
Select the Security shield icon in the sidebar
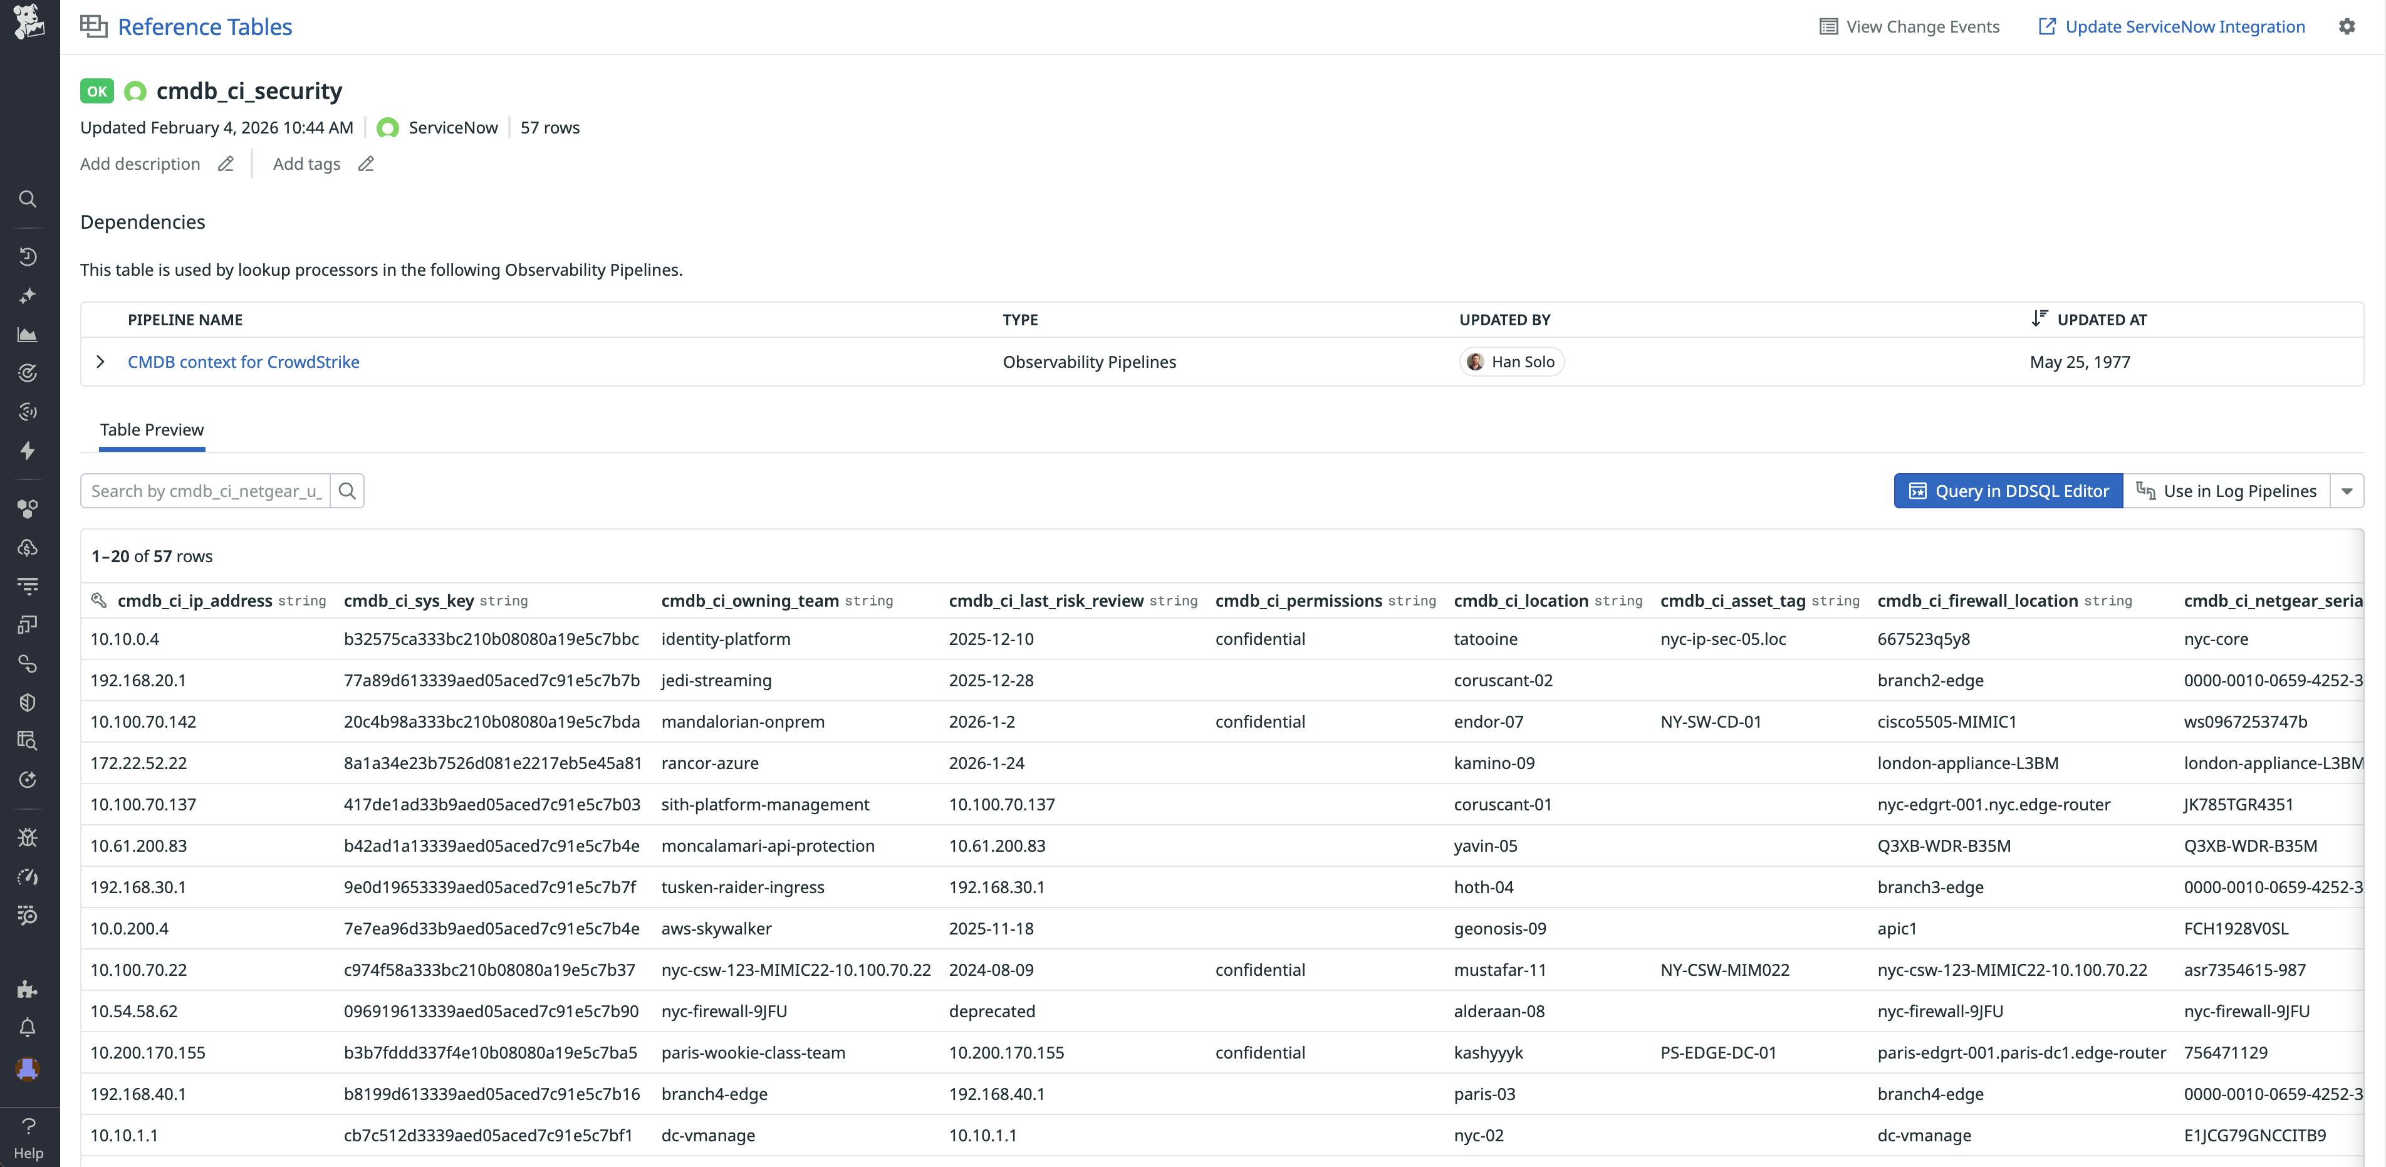28,701
